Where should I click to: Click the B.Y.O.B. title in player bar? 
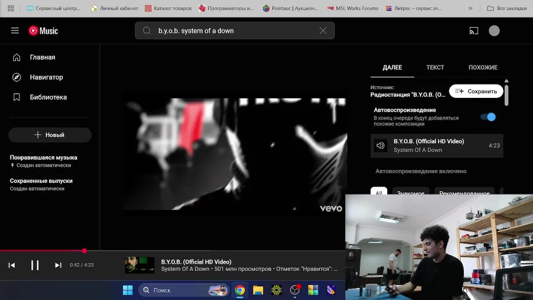(x=196, y=262)
